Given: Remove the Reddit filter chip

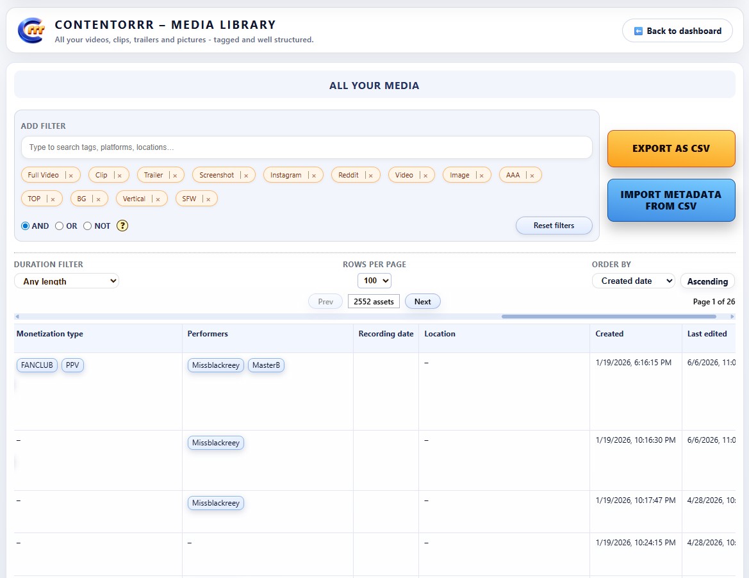Looking at the screenshot, I should pyautogui.click(x=370, y=176).
